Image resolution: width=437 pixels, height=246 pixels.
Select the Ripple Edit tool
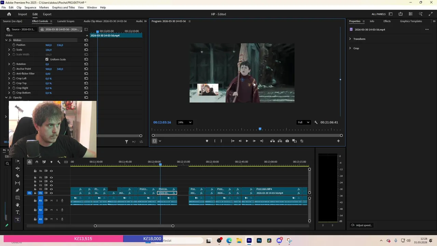[17, 168]
